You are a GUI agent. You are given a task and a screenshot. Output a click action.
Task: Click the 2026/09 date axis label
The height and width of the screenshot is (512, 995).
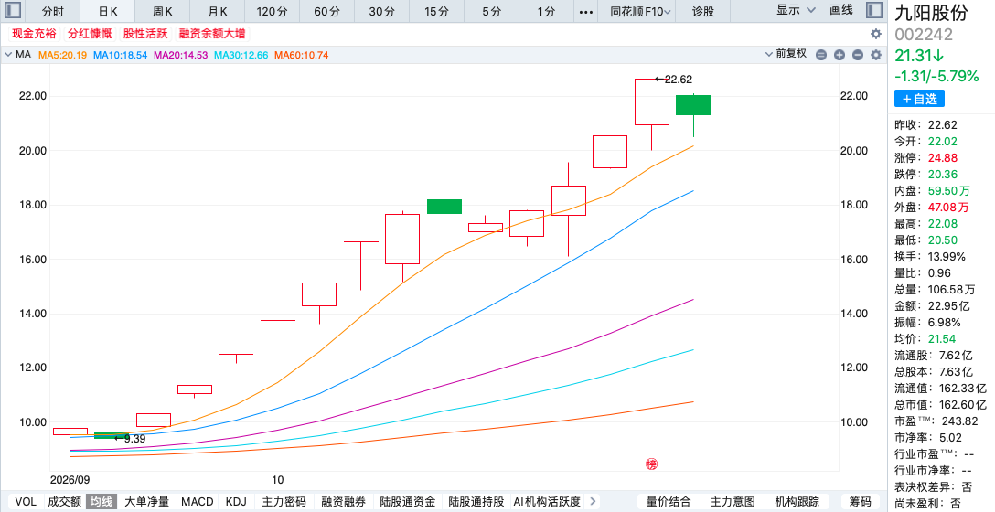[x=70, y=480]
